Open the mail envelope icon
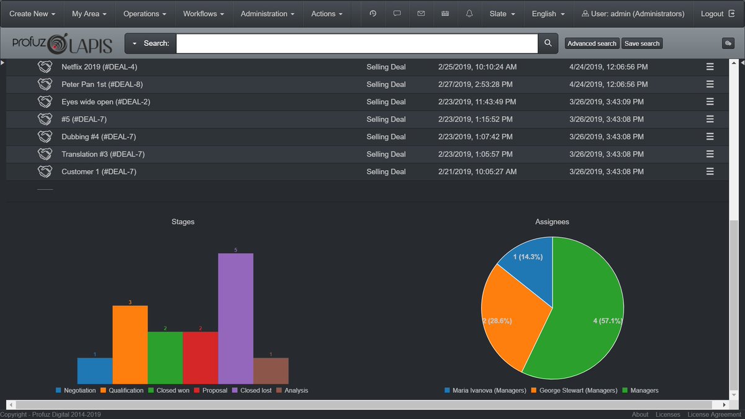This screenshot has height=419, width=745. 421,14
